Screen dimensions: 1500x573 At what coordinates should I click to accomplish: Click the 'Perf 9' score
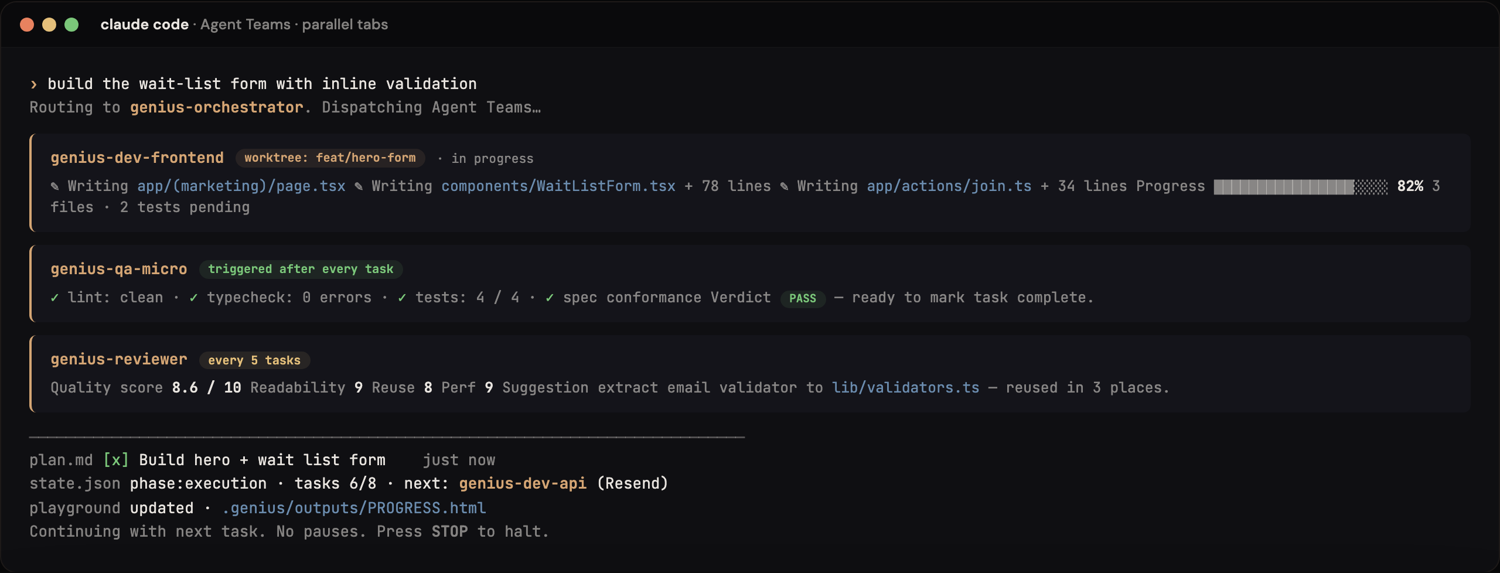(467, 388)
